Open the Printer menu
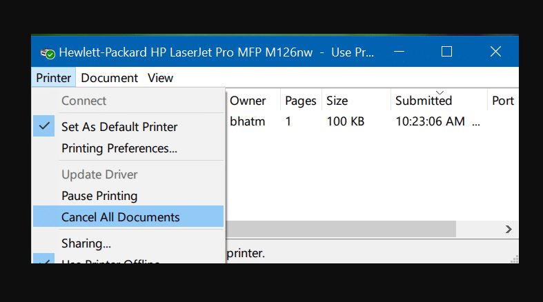 click(x=54, y=78)
